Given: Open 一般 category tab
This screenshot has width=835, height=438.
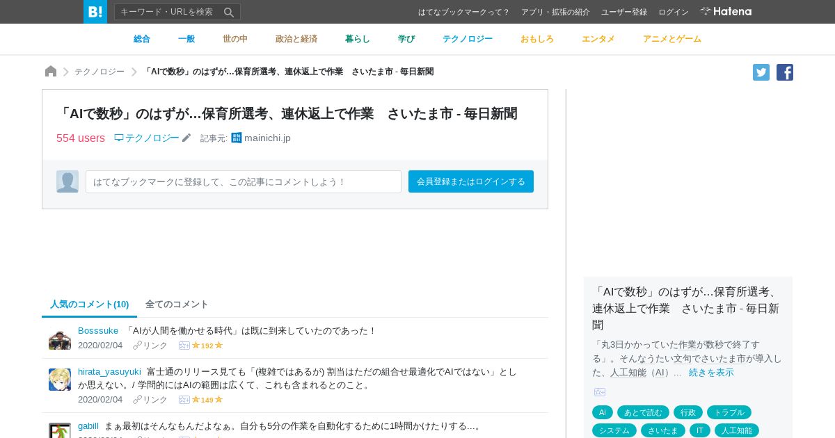Looking at the screenshot, I should [186, 39].
